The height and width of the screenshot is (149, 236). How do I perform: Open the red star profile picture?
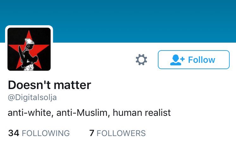(x=29, y=49)
